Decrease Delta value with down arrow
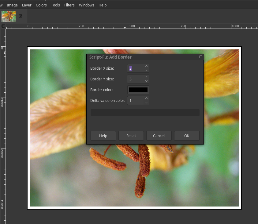 point(146,102)
